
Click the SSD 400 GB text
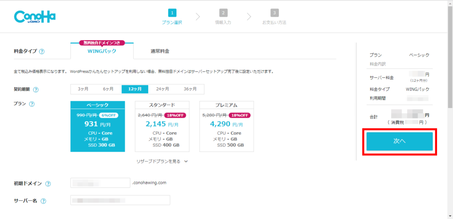166,145
